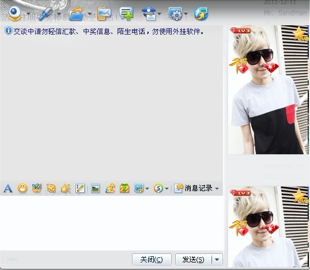This screenshot has width=310, height=270.
Task: Capture screen with screenshot icon
Action: click(x=139, y=188)
